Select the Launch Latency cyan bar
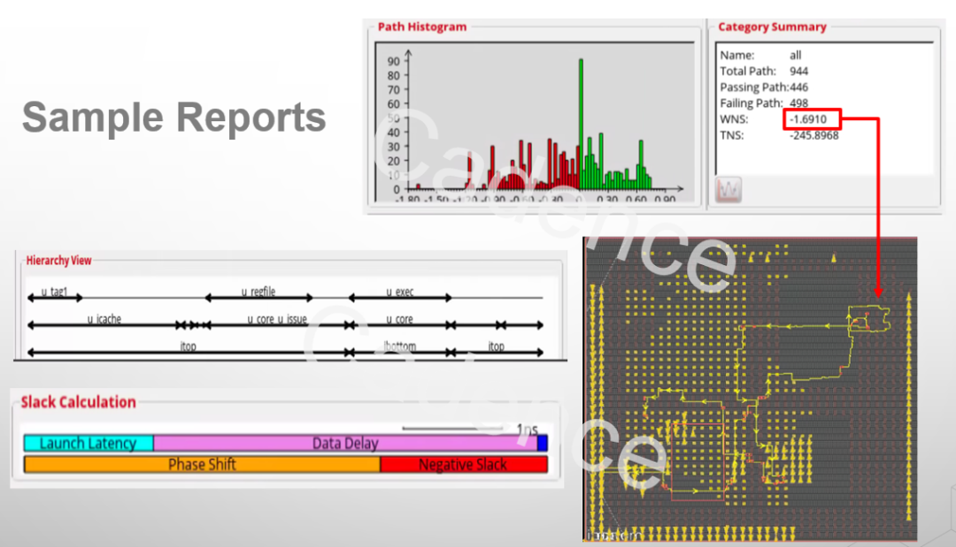This screenshot has height=547, width=956. tap(89, 443)
